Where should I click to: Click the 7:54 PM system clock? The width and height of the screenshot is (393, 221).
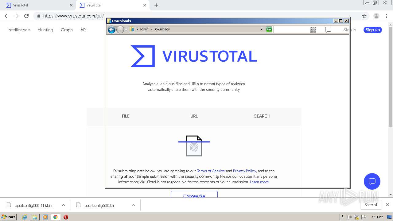tap(377, 217)
